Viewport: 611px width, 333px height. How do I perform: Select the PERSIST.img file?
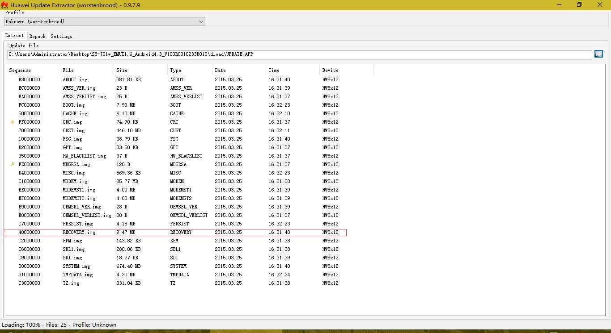tap(78, 224)
